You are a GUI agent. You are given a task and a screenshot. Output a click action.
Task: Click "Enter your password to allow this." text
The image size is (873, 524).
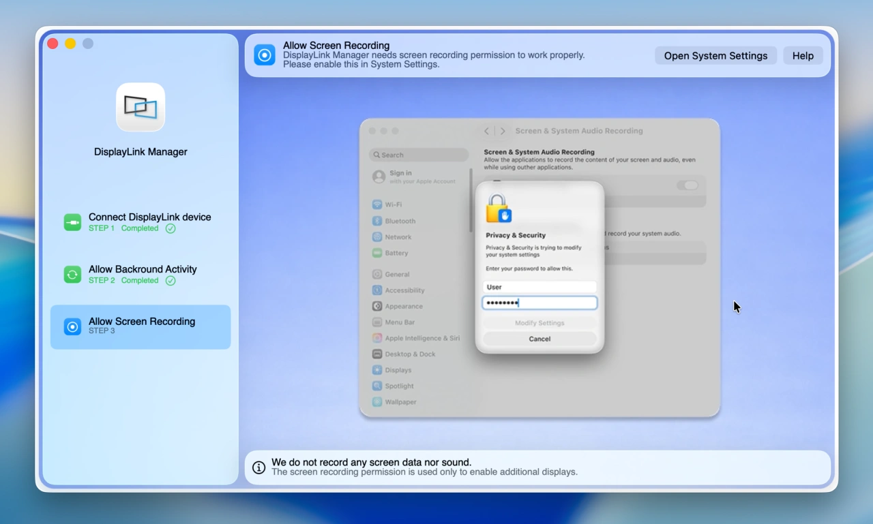529,268
